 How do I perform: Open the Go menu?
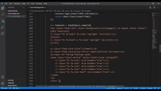[28, 4]
